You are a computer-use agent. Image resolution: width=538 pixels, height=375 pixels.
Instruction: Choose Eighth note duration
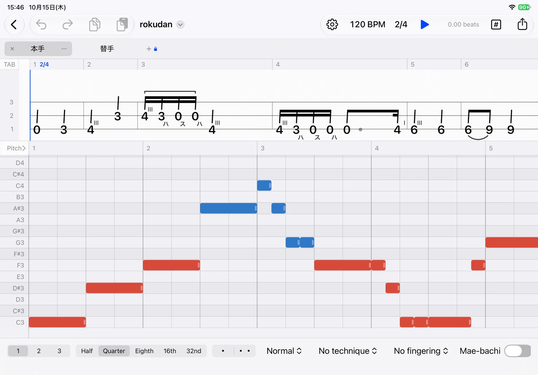pyautogui.click(x=144, y=351)
